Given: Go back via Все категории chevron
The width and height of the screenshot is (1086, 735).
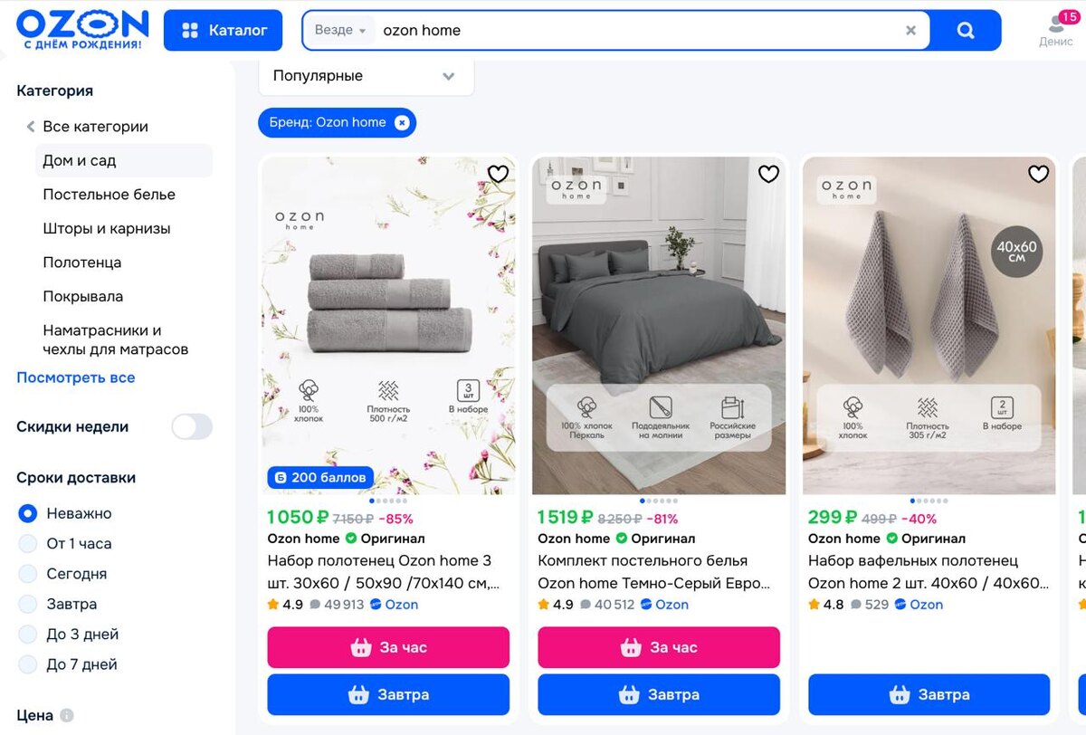Looking at the screenshot, I should [x=31, y=127].
